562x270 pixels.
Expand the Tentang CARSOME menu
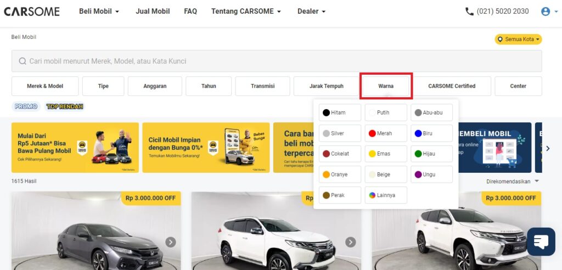point(246,12)
